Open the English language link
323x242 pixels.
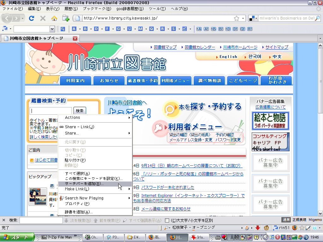228,57
